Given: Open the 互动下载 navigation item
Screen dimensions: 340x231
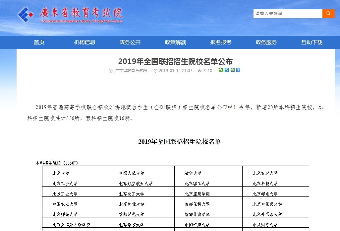Looking at the screenshot, I should (x=312, y=42).
